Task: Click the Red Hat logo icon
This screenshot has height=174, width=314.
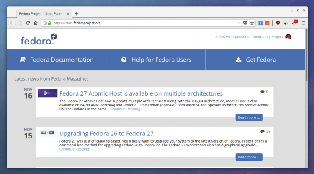Action: tap(288, 37)
